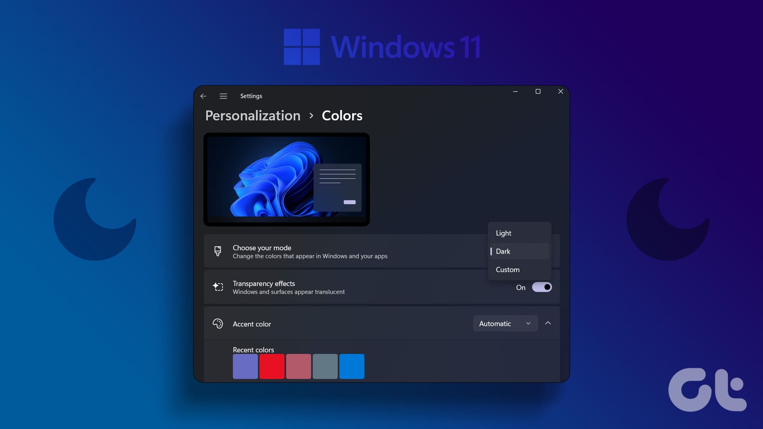The width and height of the screenshot is (763, 429).
Task: Click the Choose your mode icon
Action: pyautogui.click(x=217, y=251)
